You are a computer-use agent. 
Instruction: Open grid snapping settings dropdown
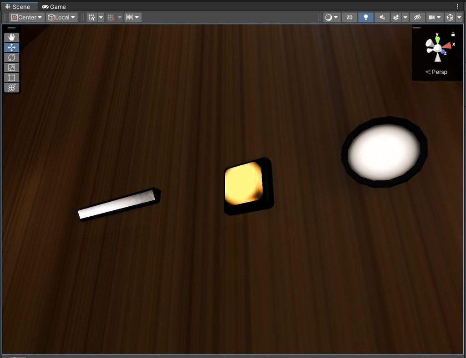pos(120,17)
